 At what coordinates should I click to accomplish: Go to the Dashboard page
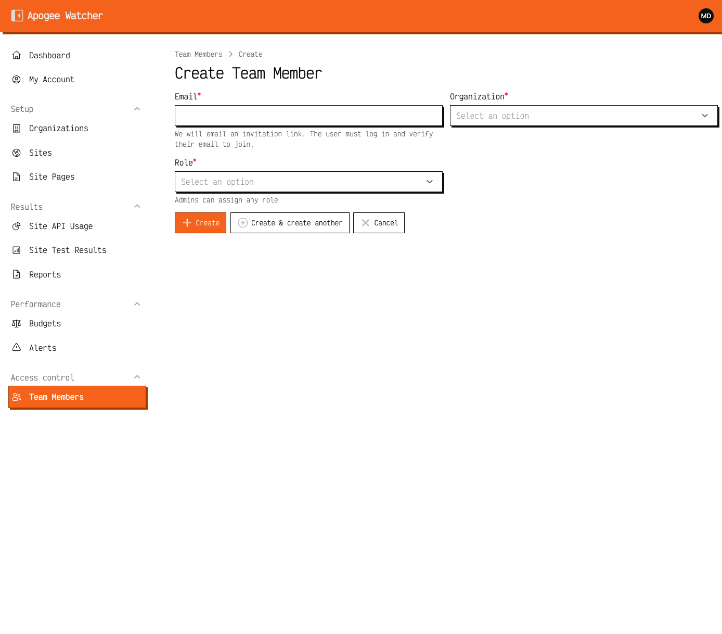tap(77, 55)
